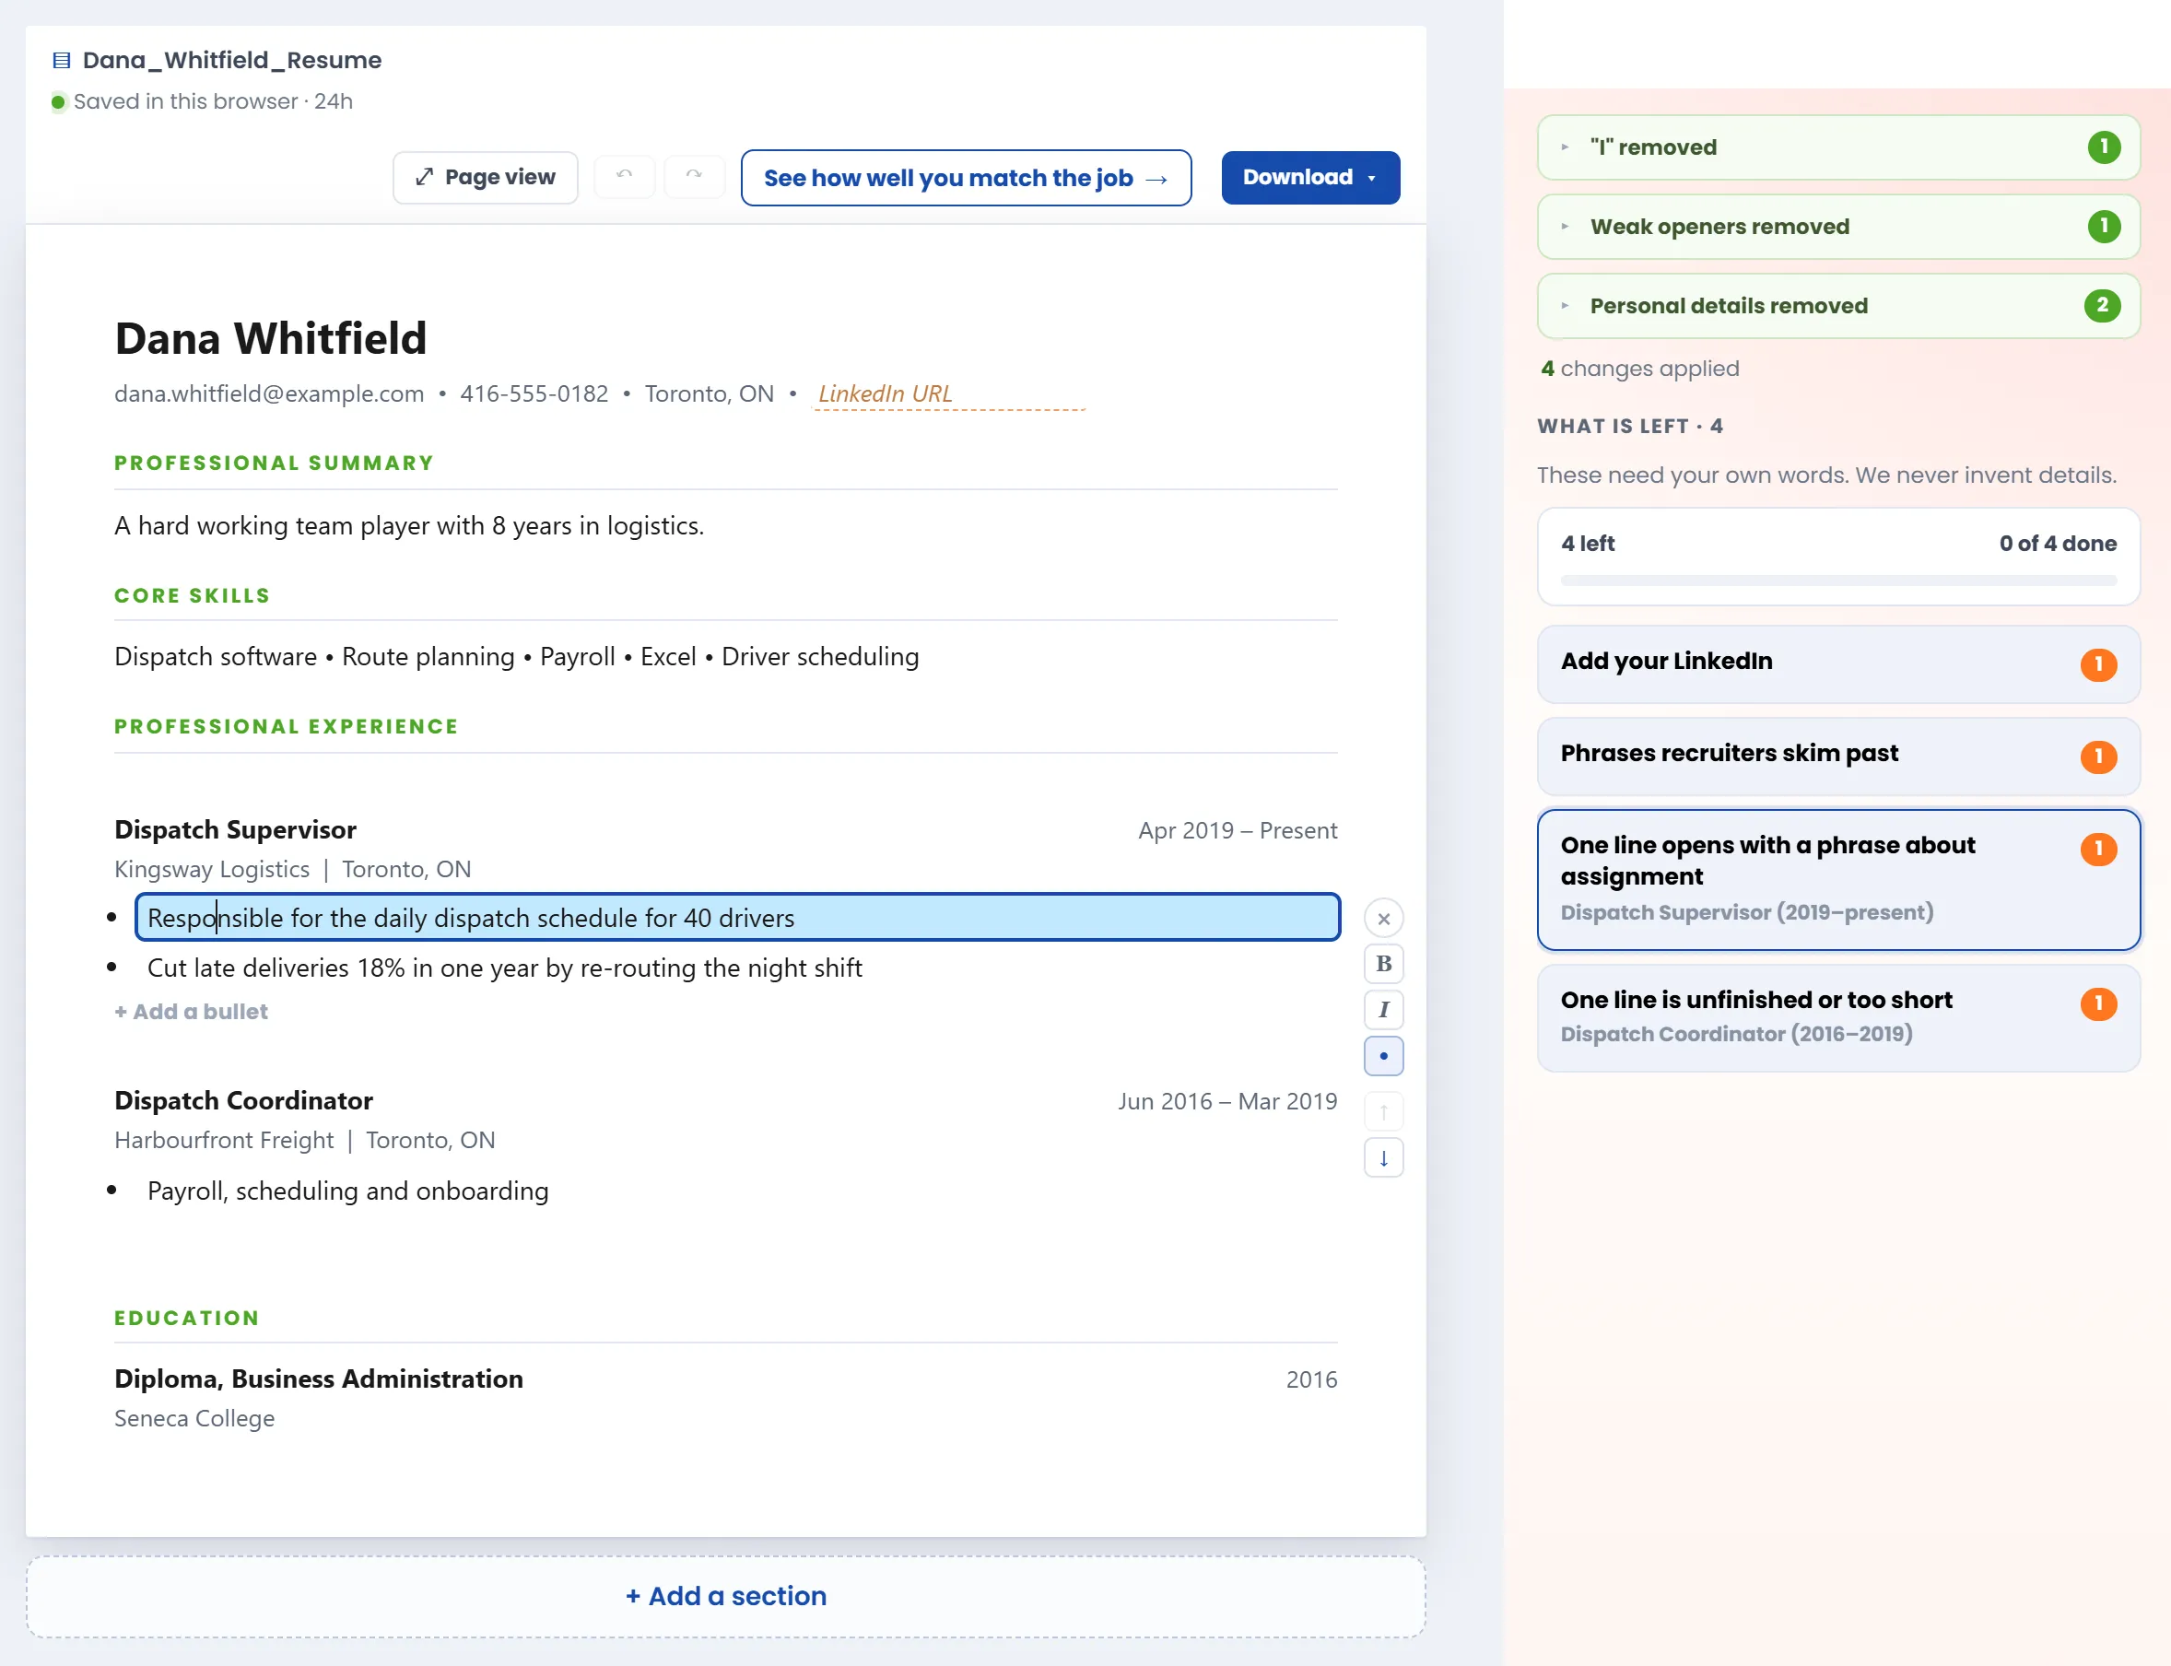Screen dimensions: 2171x1666
Task: Click the LinkedIn URL placeholder field
Action: pos(949,394)
